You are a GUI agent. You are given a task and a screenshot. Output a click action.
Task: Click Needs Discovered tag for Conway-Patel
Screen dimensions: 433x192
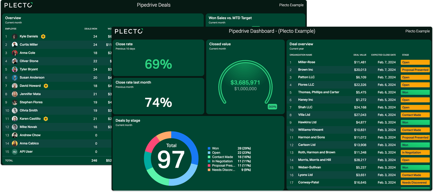415,183
